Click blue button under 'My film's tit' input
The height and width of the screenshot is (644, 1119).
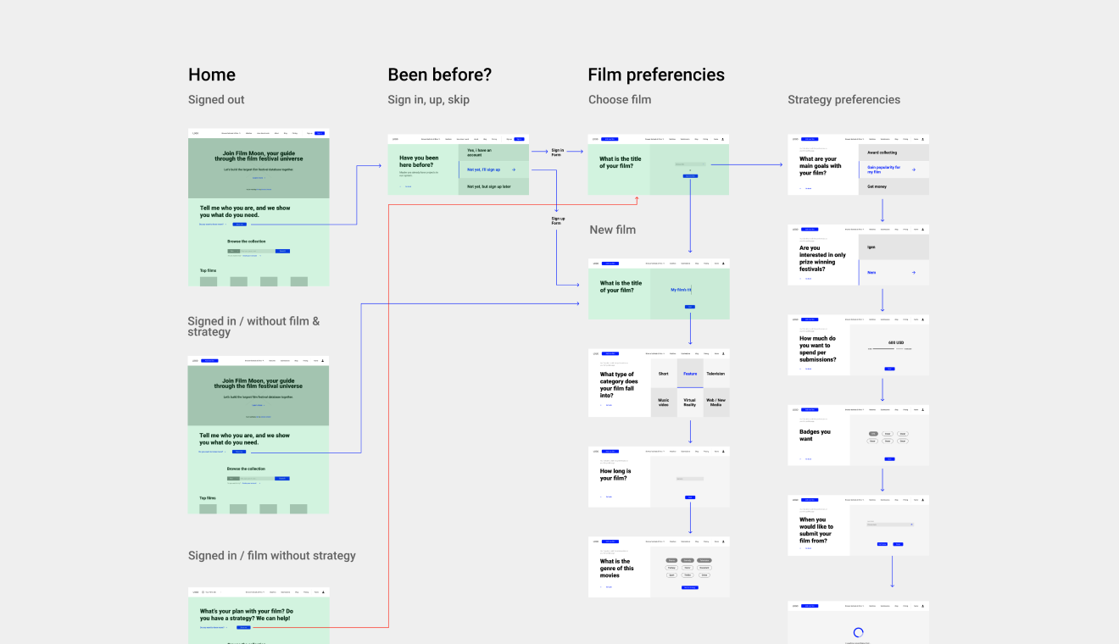[x=690, y=307]
